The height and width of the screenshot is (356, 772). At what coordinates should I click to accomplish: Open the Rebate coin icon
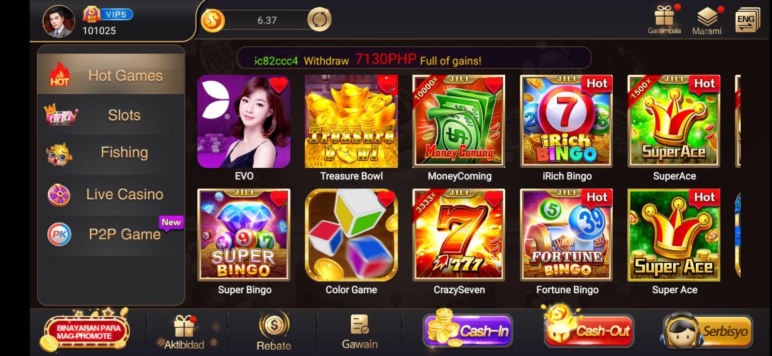tap(274, 326)
